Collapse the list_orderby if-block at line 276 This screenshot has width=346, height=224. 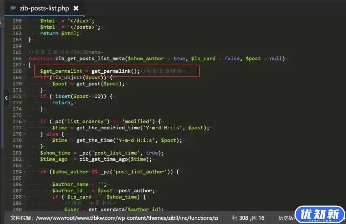[24, 121]
